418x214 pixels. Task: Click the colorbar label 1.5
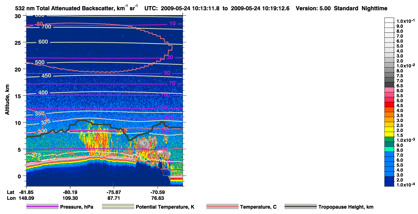click(x=400, y=135)
